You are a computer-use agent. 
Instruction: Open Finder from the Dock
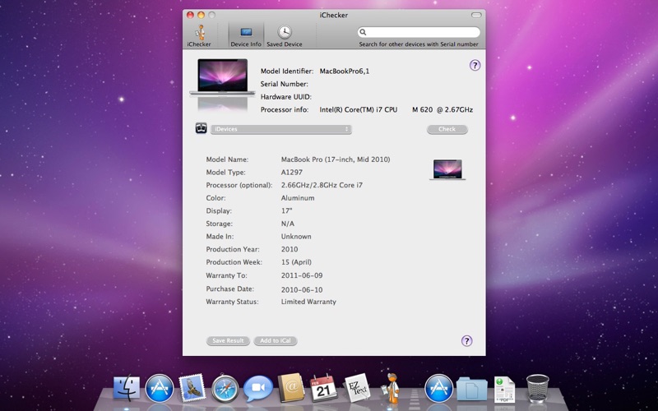[x=127, y=387]
